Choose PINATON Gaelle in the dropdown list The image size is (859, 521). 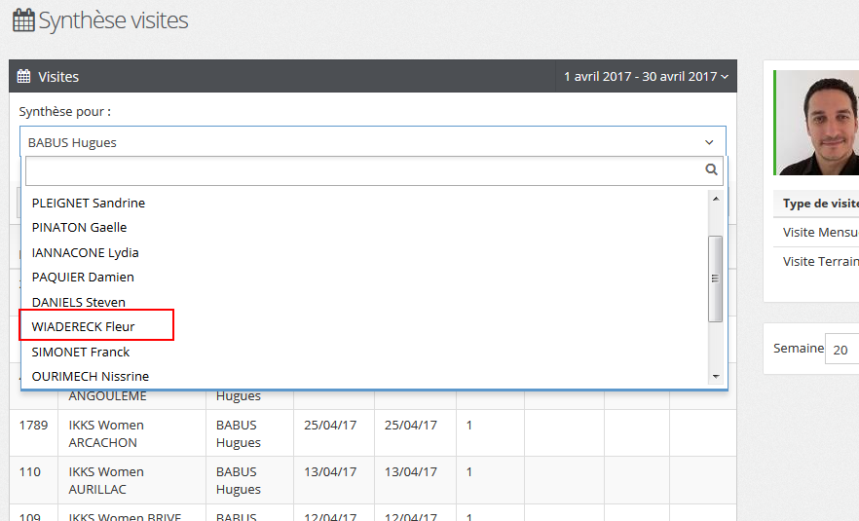[x=80, y=227]
